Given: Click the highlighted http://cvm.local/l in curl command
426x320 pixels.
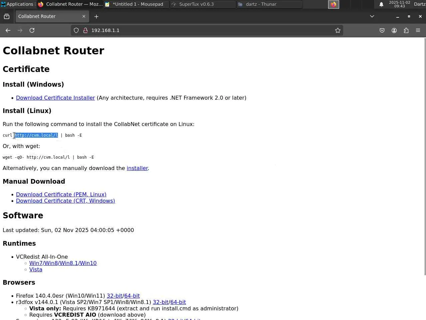Looking at the screenshot, I should pos(36,135).
